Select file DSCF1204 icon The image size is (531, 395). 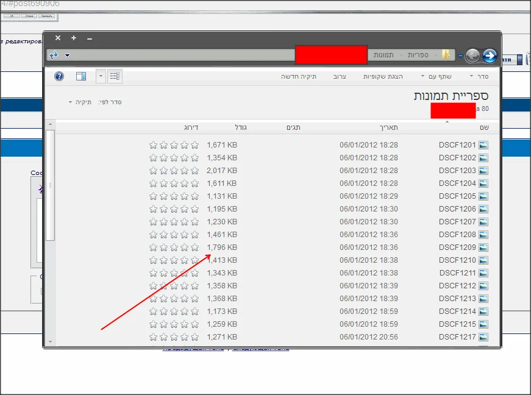[483, 183]
